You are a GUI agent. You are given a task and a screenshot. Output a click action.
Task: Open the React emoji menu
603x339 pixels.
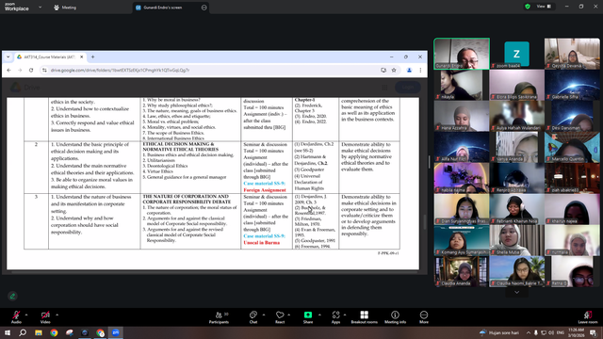point(280,317)
